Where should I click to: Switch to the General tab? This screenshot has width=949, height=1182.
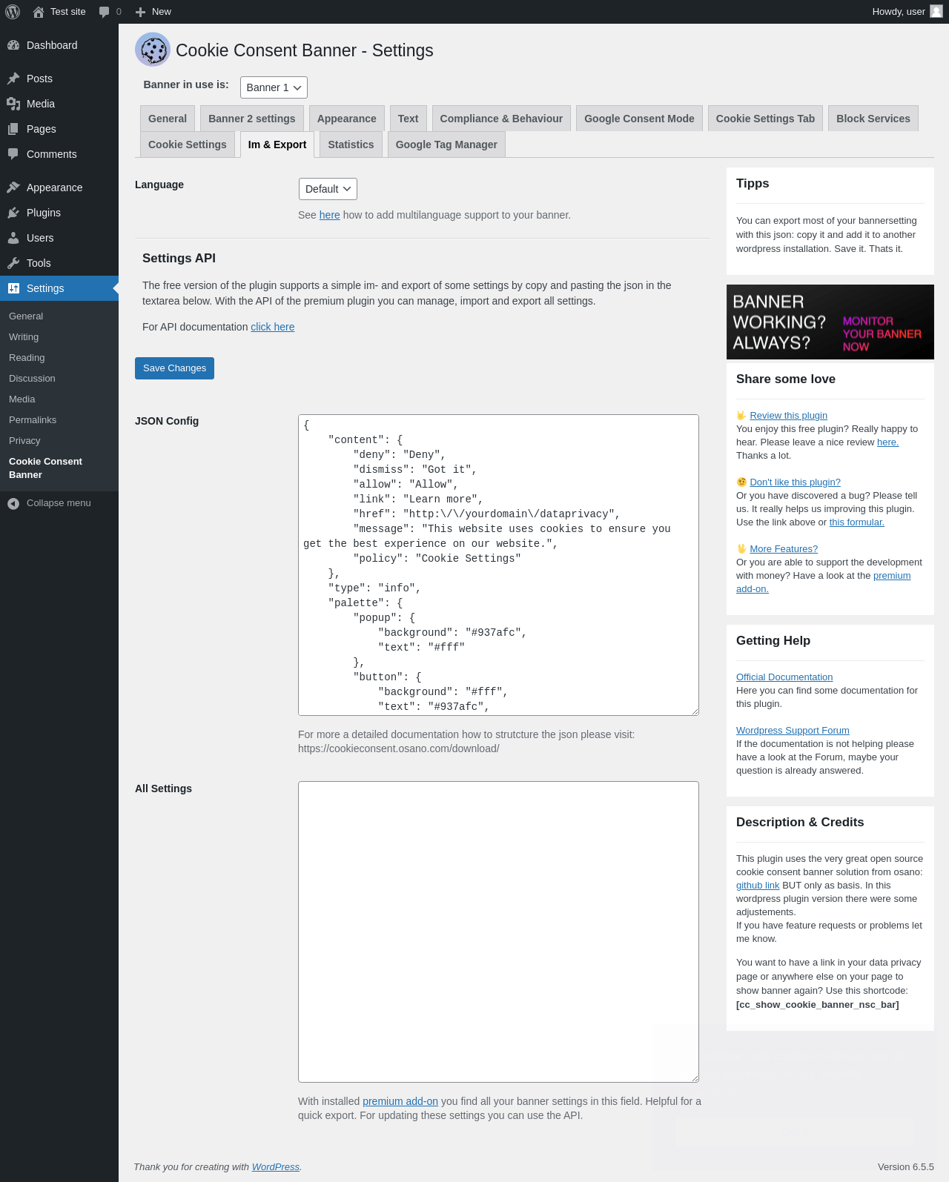click(168, 119)
